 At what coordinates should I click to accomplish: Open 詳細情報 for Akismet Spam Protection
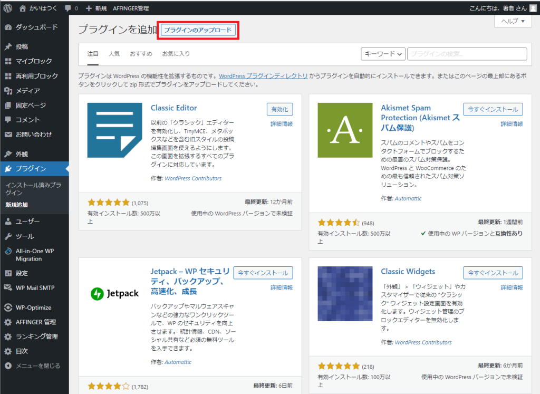click(x=512, y=124)
